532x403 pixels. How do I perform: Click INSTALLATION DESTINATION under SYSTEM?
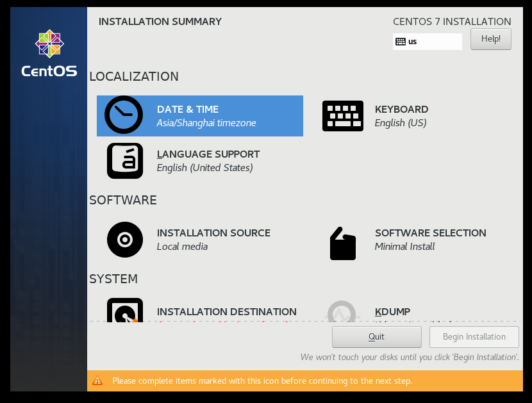227,311
